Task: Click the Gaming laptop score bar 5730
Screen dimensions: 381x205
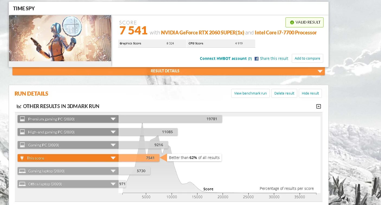Action: (134, 171)
